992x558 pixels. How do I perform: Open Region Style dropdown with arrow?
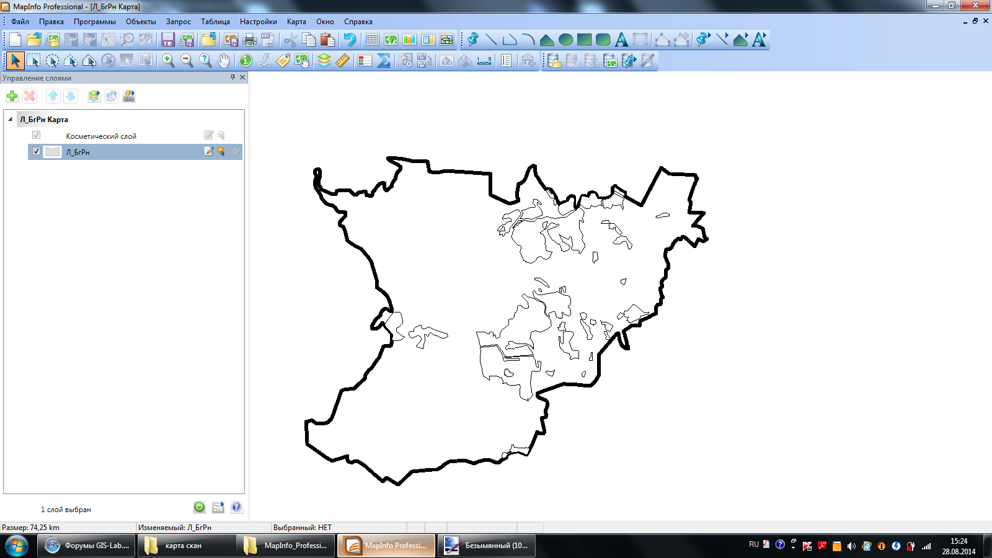coord(740,40)
